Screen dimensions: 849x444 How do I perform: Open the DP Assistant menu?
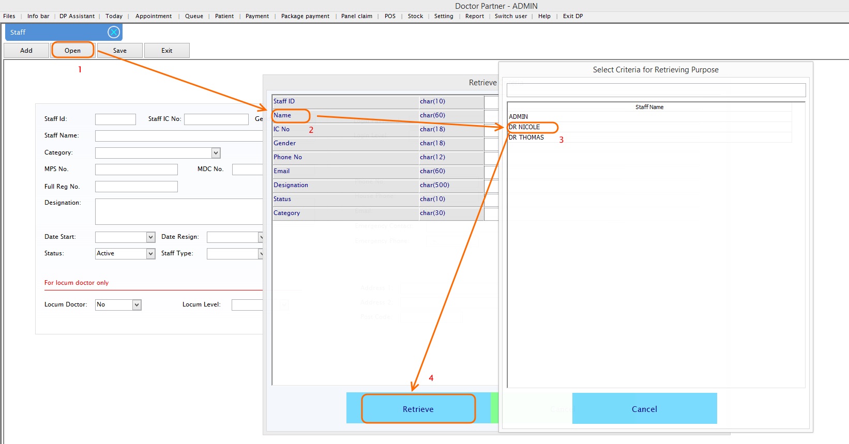tap(77, 17)
